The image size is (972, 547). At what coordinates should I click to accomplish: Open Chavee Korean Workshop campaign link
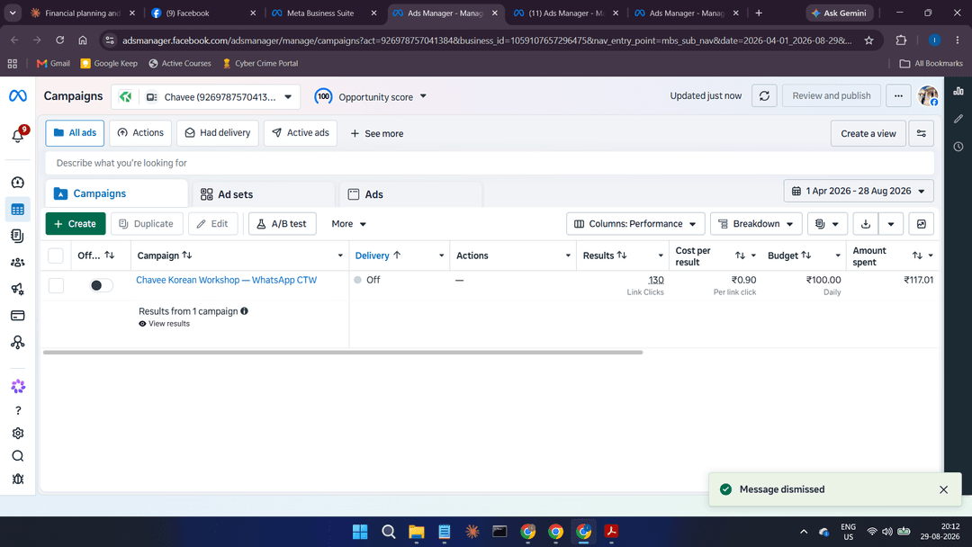click(x=226, y=280)
